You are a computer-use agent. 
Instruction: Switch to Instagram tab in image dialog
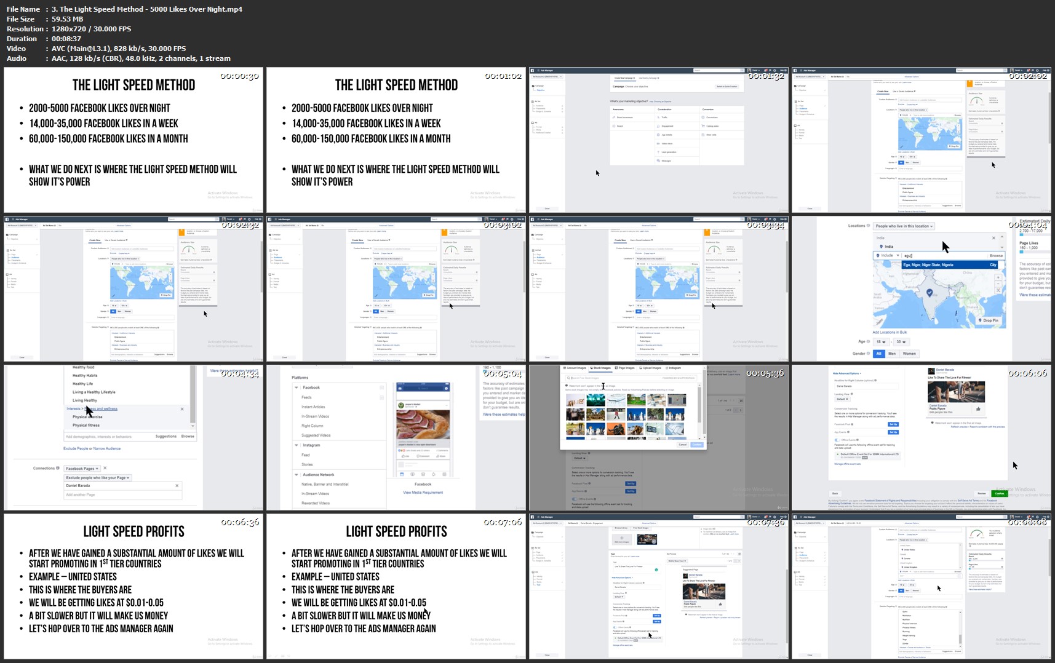673,368
